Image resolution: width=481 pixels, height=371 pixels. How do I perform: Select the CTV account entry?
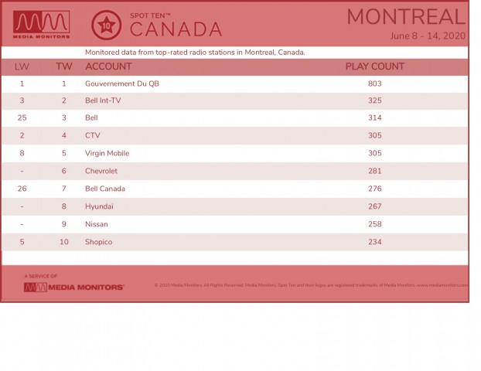(x=93, y=135)
